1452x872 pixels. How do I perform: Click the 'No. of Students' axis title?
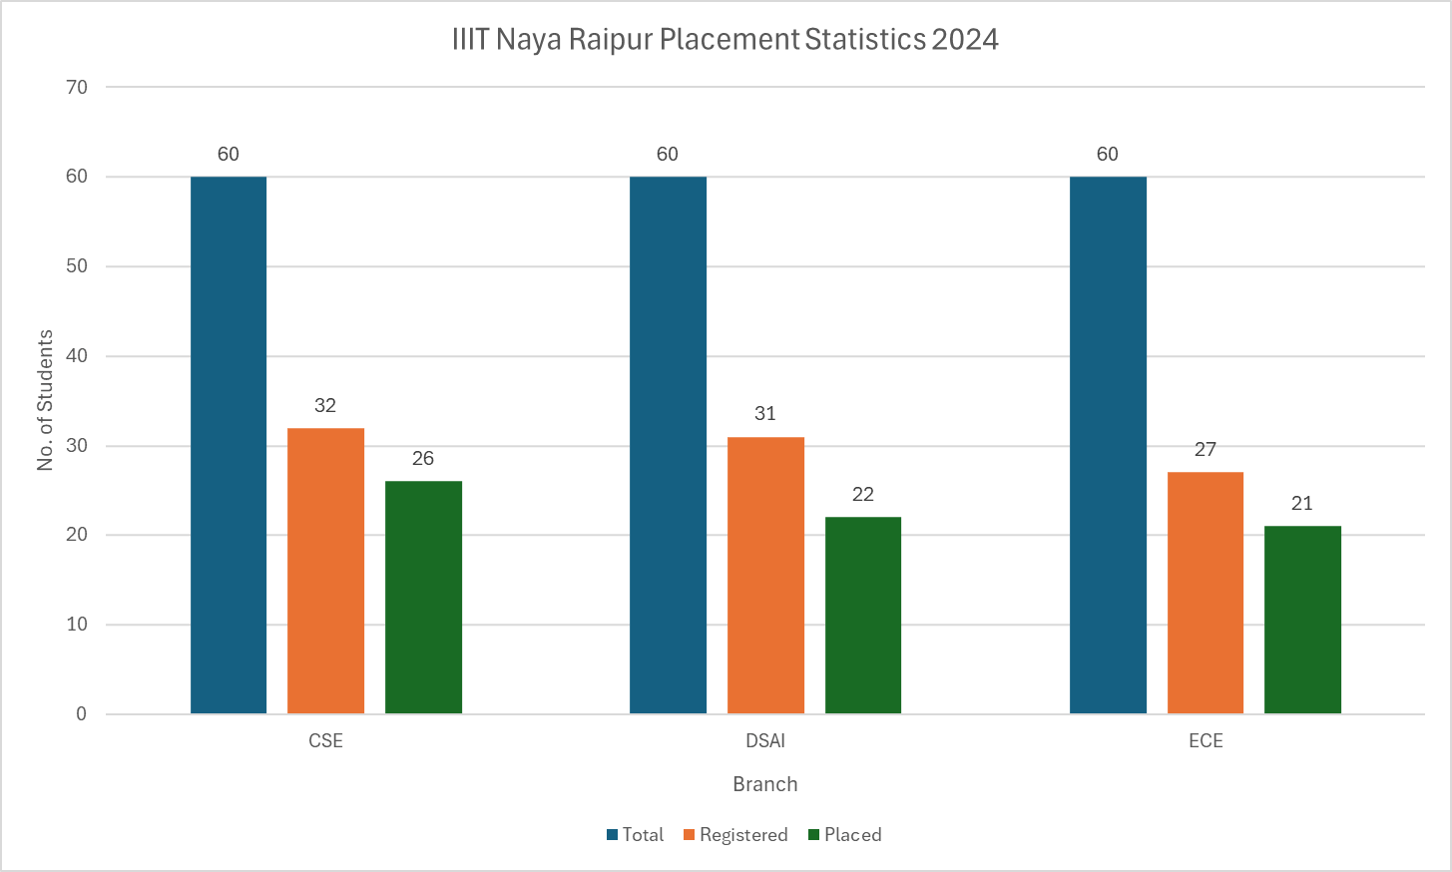(45, 400)
